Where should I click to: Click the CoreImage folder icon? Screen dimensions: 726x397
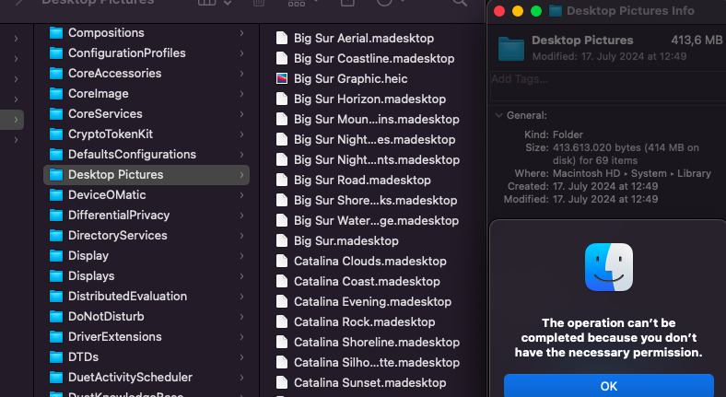tap(56, 94)
